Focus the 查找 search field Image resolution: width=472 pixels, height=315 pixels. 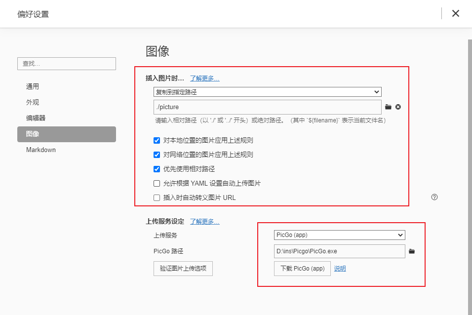[x=67, y=64]
